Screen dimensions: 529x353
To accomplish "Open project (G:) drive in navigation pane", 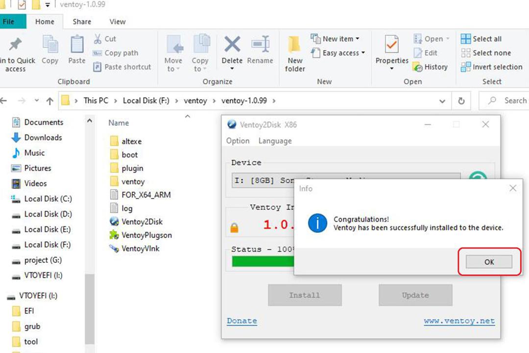I will click(37, 260).
